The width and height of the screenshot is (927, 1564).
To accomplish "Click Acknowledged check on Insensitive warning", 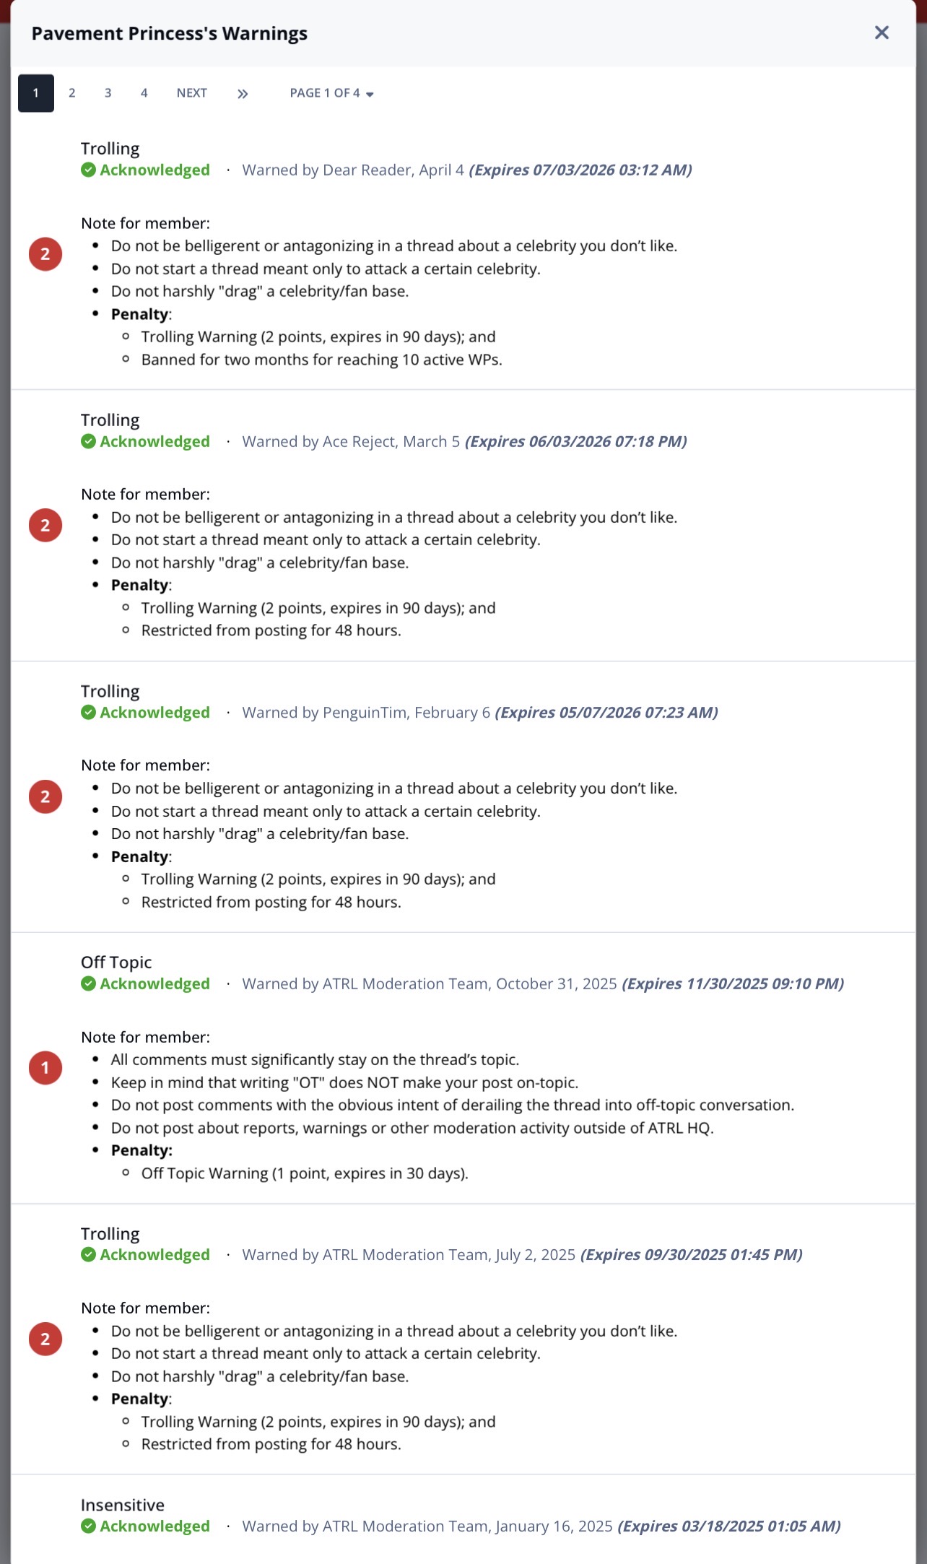I will click(x=89, y=1526).
